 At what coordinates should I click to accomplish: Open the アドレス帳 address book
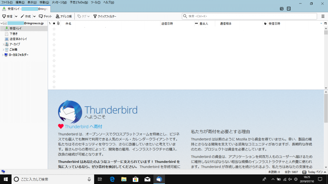click(64, 16)
